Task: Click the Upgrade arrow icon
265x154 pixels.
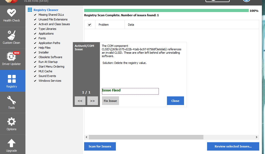Action: (12, 143)
